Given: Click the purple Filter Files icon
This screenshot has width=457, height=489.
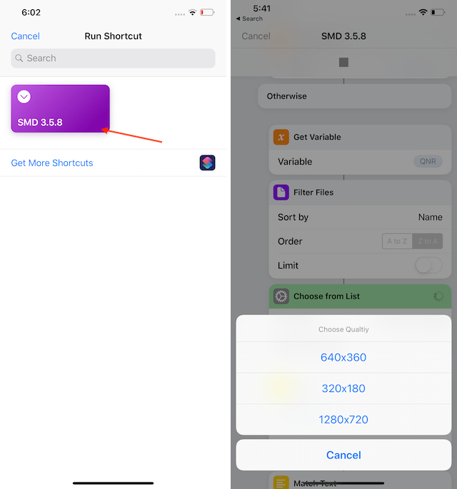Looking at the screenshot, I should [281, 192].
